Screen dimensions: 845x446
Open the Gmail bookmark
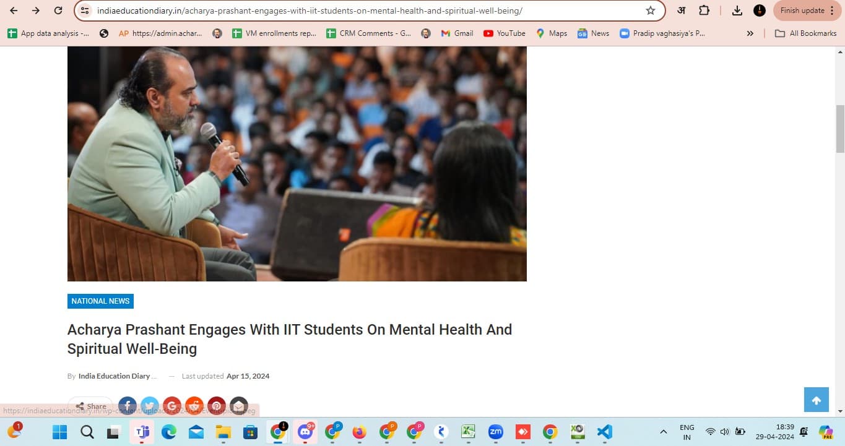457,33
